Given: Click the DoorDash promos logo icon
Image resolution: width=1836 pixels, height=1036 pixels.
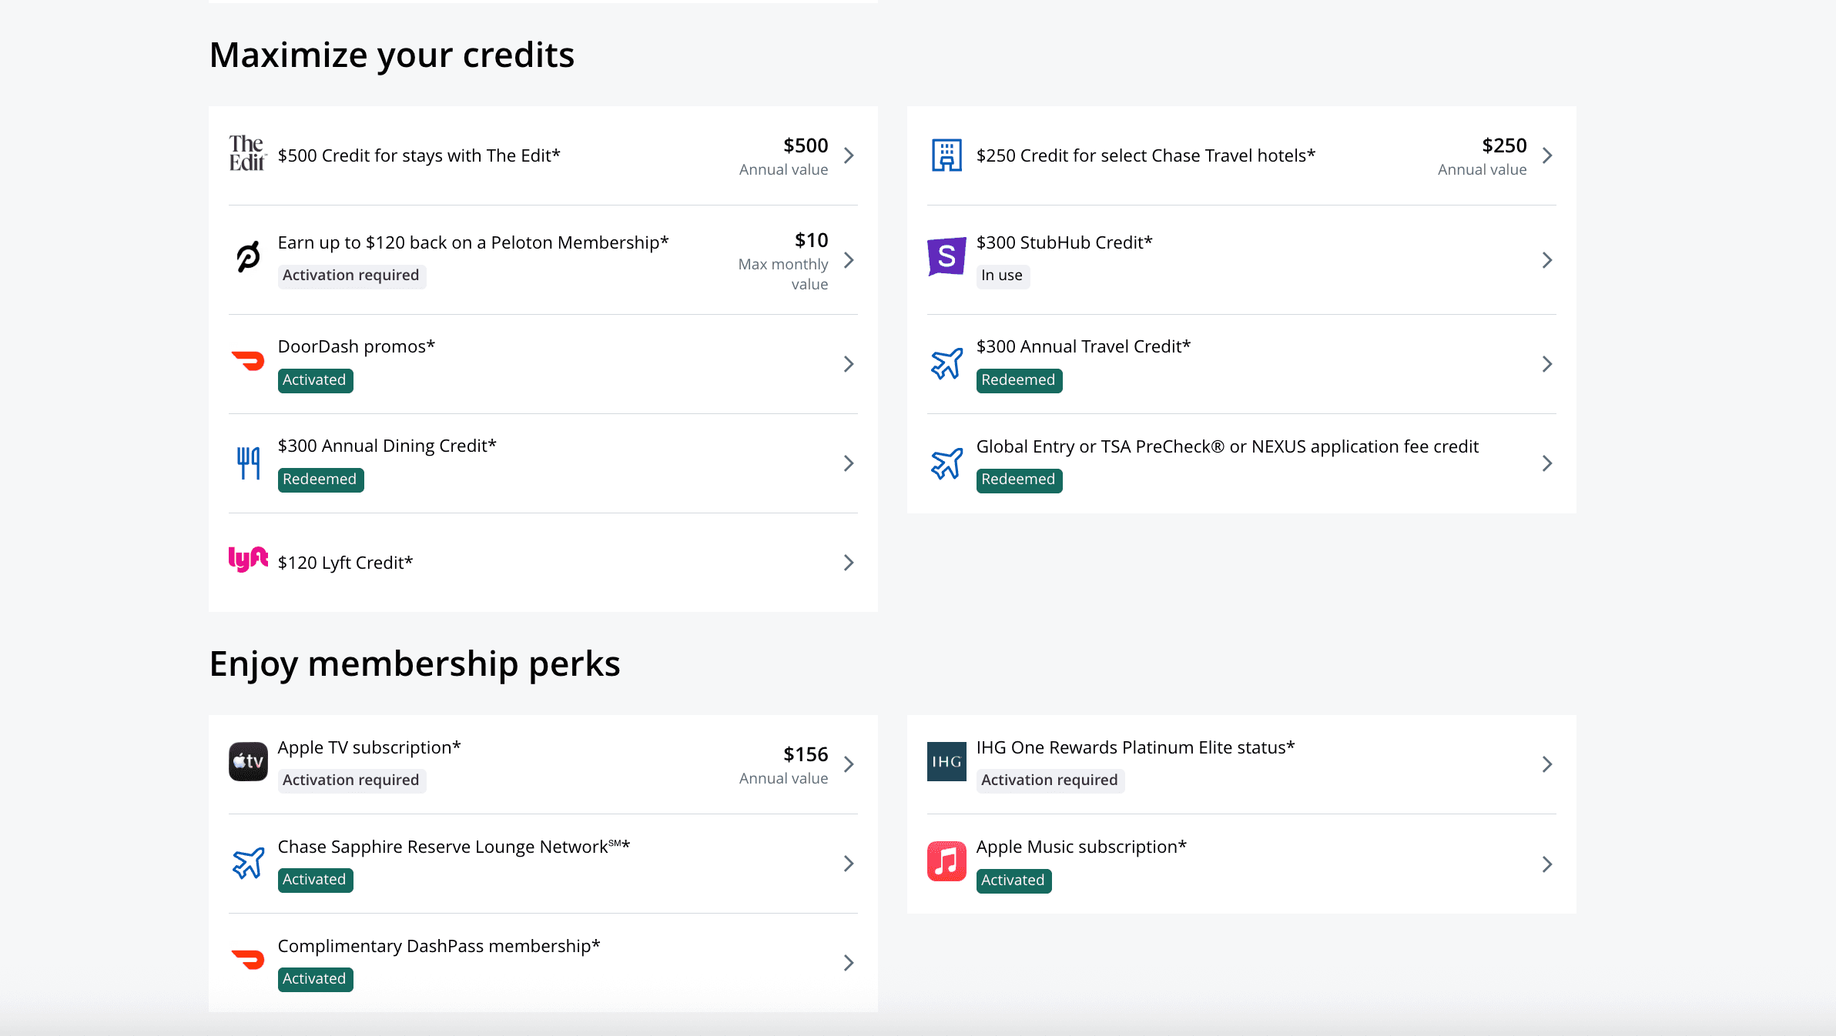Looking at the screenshot, I should (248, 361).
